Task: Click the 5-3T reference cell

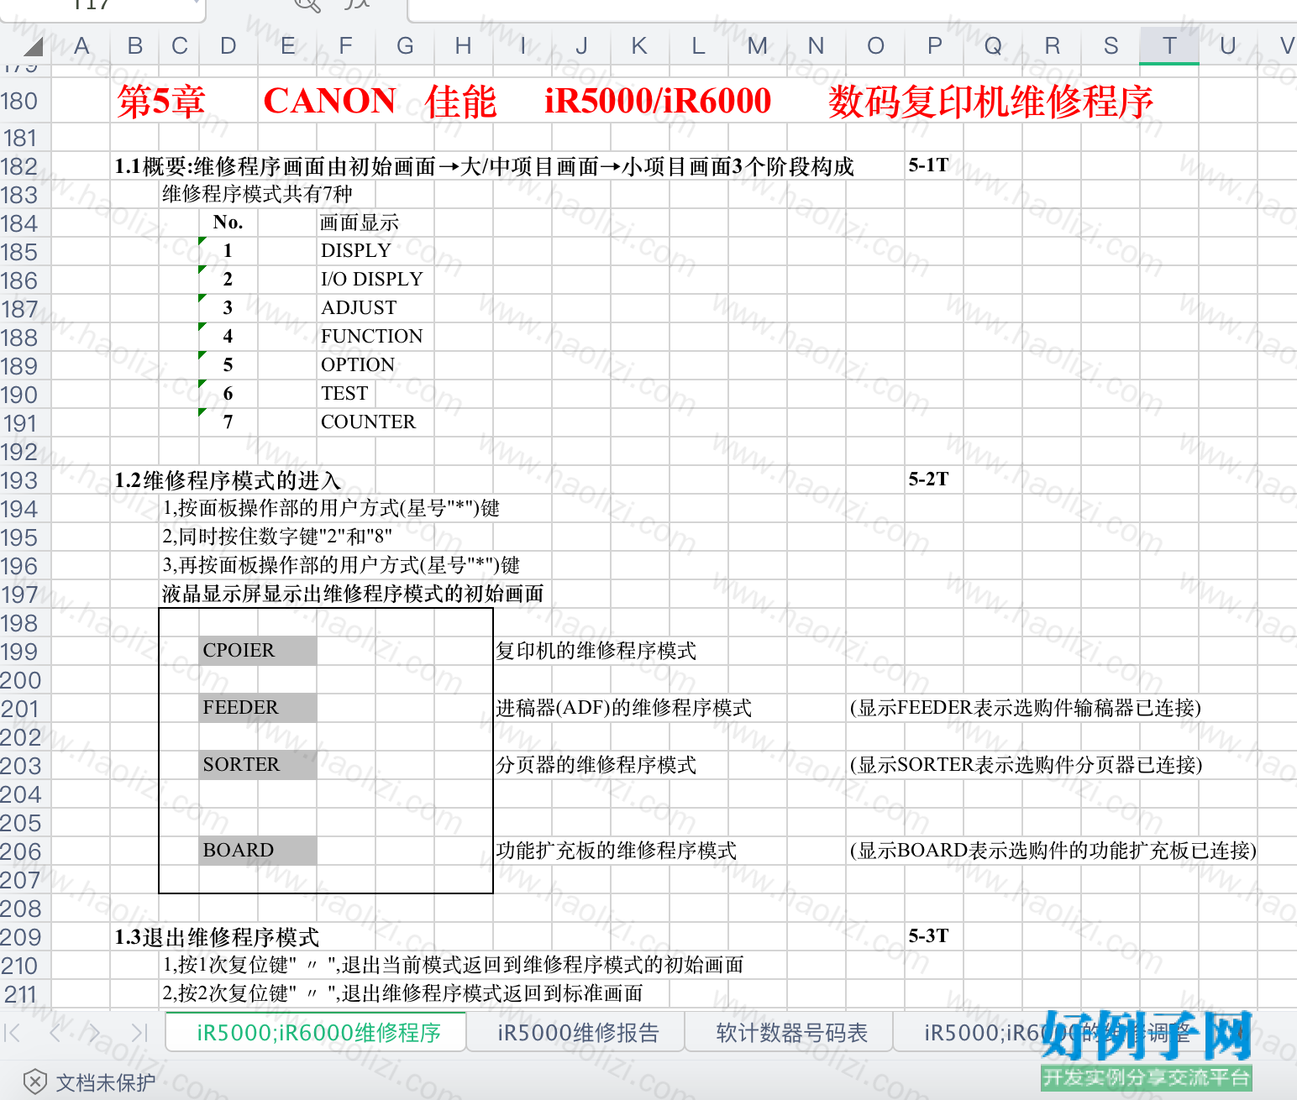Action: click(x=929, y=936)
